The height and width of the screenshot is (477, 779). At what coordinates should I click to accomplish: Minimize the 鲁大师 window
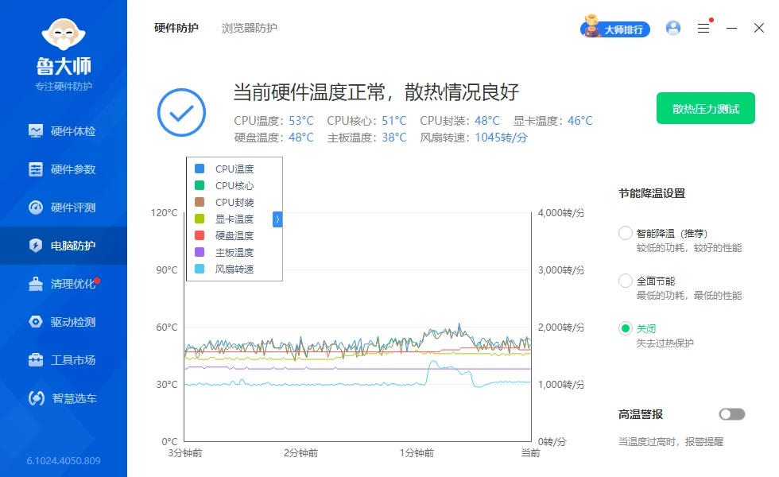click(731, 29)
